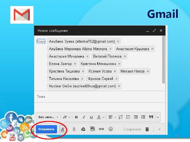
Task: Decrease indent of text
Action: point(136,117)
